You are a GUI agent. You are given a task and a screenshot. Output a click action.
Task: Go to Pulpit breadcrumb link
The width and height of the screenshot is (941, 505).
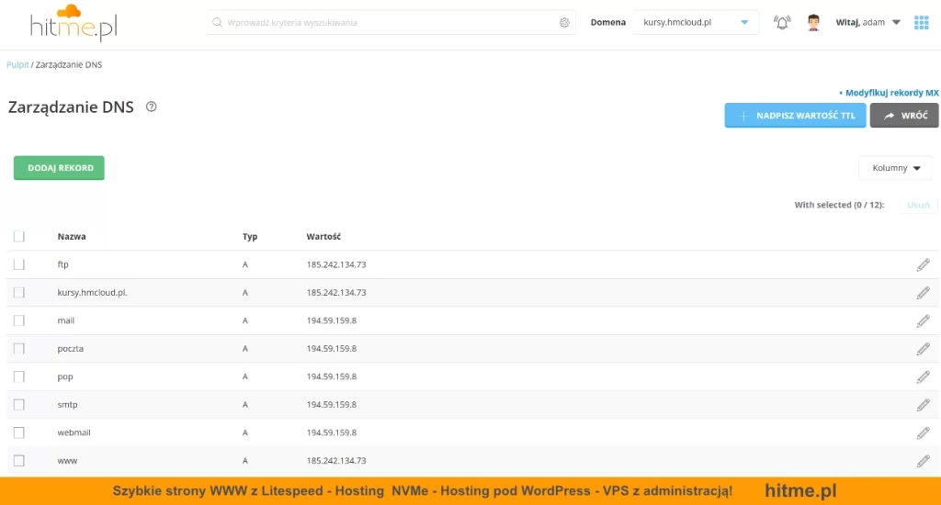[x=17, y=65]
